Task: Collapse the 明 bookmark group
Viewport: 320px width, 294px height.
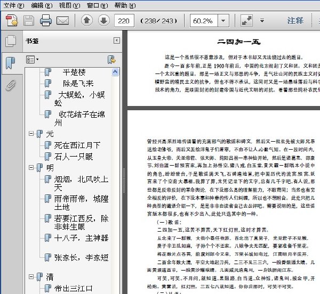Action: (x=31, y=167)
